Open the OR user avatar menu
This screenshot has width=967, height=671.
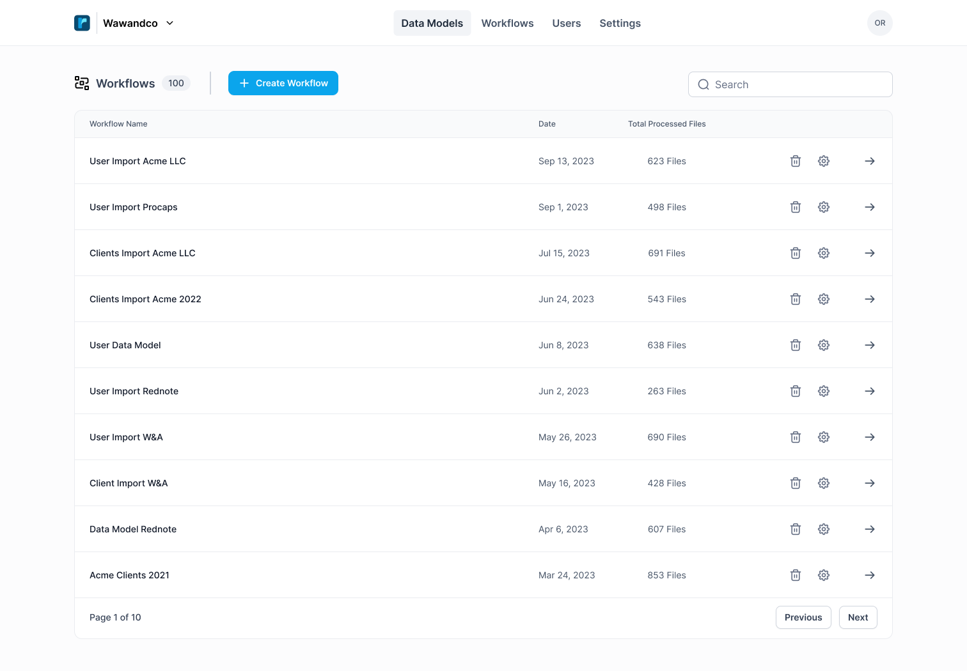click(879, 23)
